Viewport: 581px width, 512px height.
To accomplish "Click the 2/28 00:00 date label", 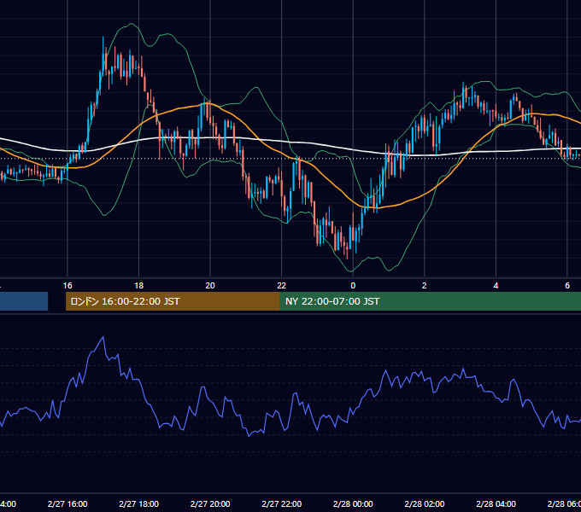I will 353,503.
